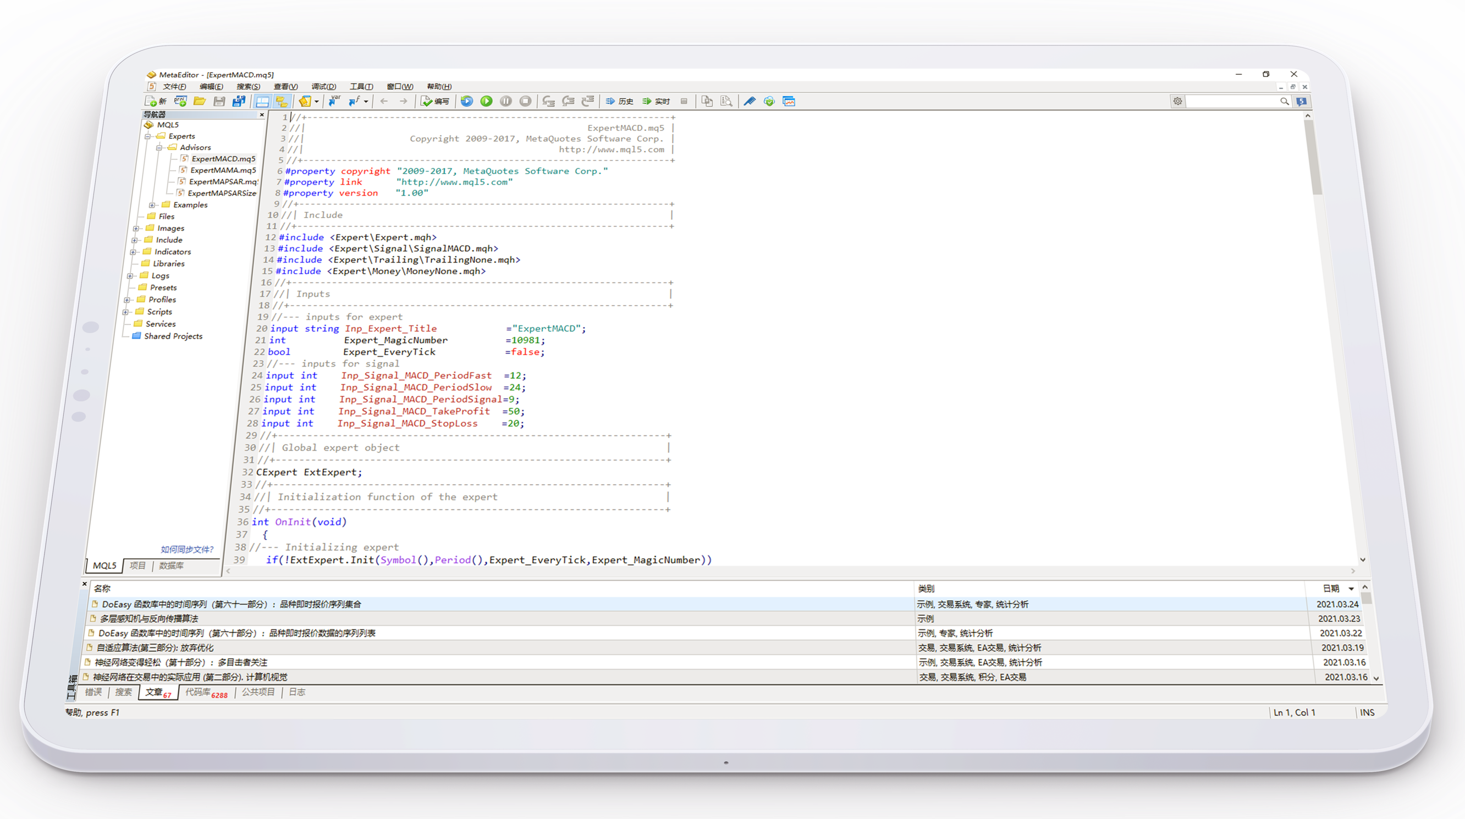
Task: Expand the Scripts folder
Action: point(126,312)
